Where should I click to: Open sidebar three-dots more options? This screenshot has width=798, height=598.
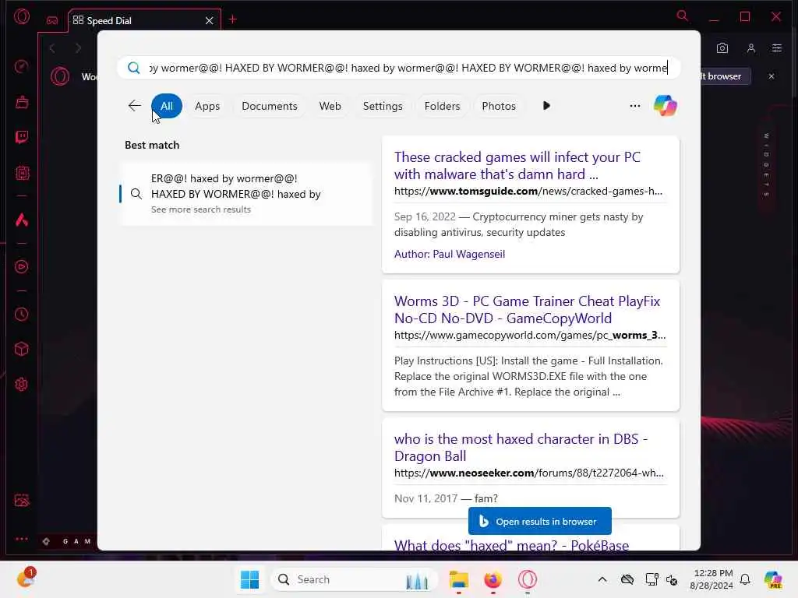pos(21,539)
